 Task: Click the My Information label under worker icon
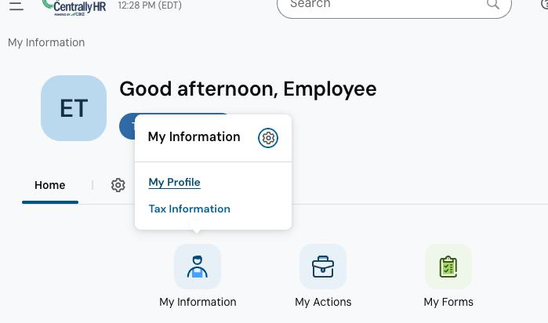click(198, 302)
